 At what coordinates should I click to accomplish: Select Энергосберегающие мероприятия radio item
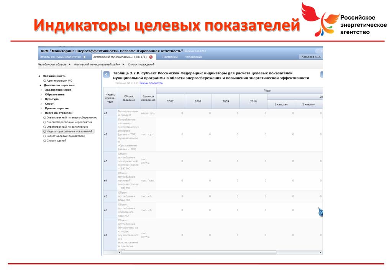point(67,122)
